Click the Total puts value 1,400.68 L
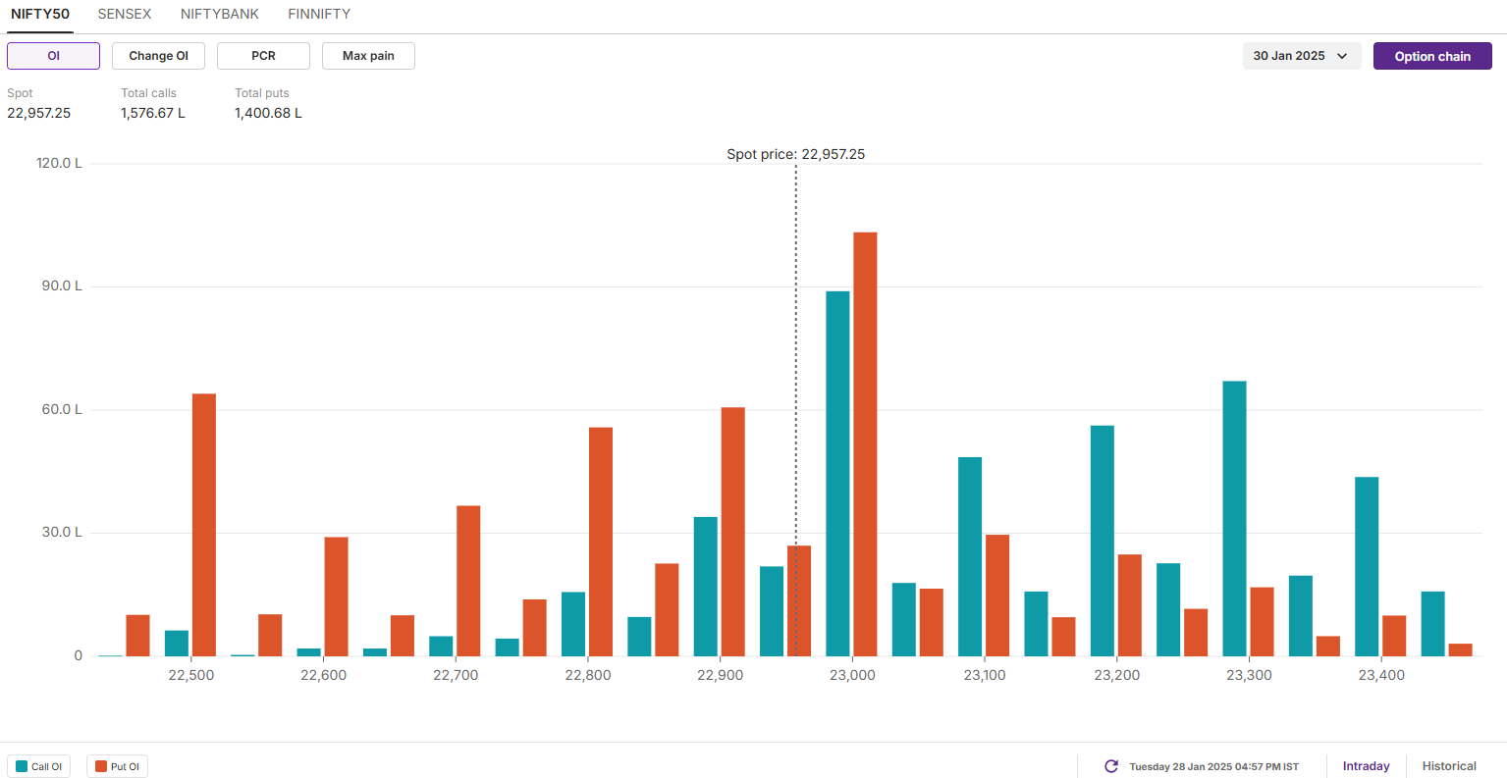This screenshot has height=778, width=1507. click(268, 113)
